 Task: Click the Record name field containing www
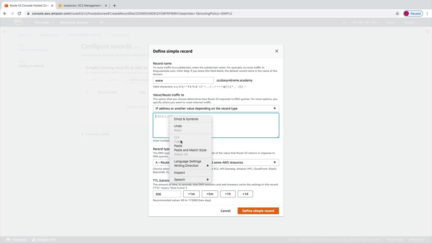(x=183, y=80)
